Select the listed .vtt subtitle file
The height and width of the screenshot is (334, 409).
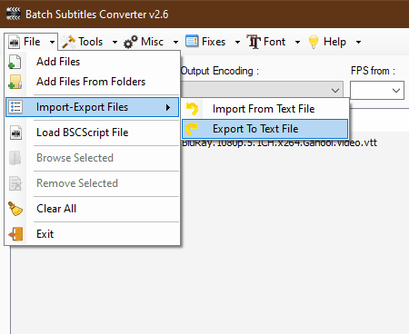pyautogui.click(x=279, y=142)
